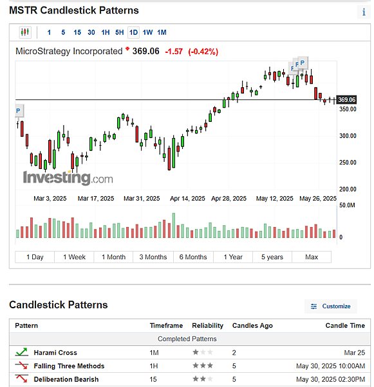Switch to the 5H interval

point(120,32)
